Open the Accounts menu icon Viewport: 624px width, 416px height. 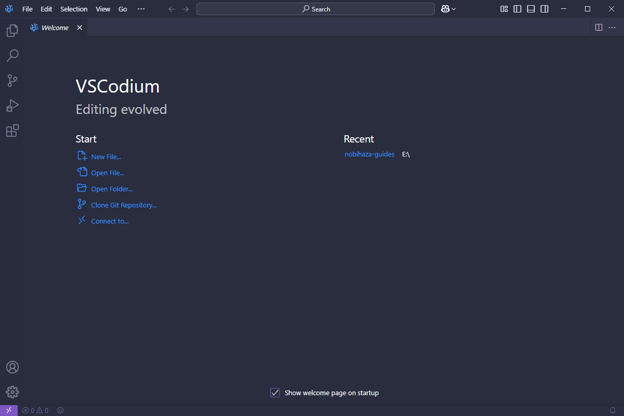12,367
